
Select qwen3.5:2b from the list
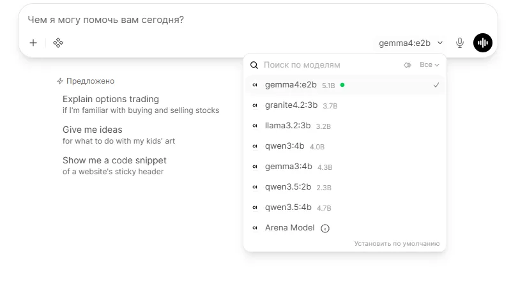tap(345, 187)
